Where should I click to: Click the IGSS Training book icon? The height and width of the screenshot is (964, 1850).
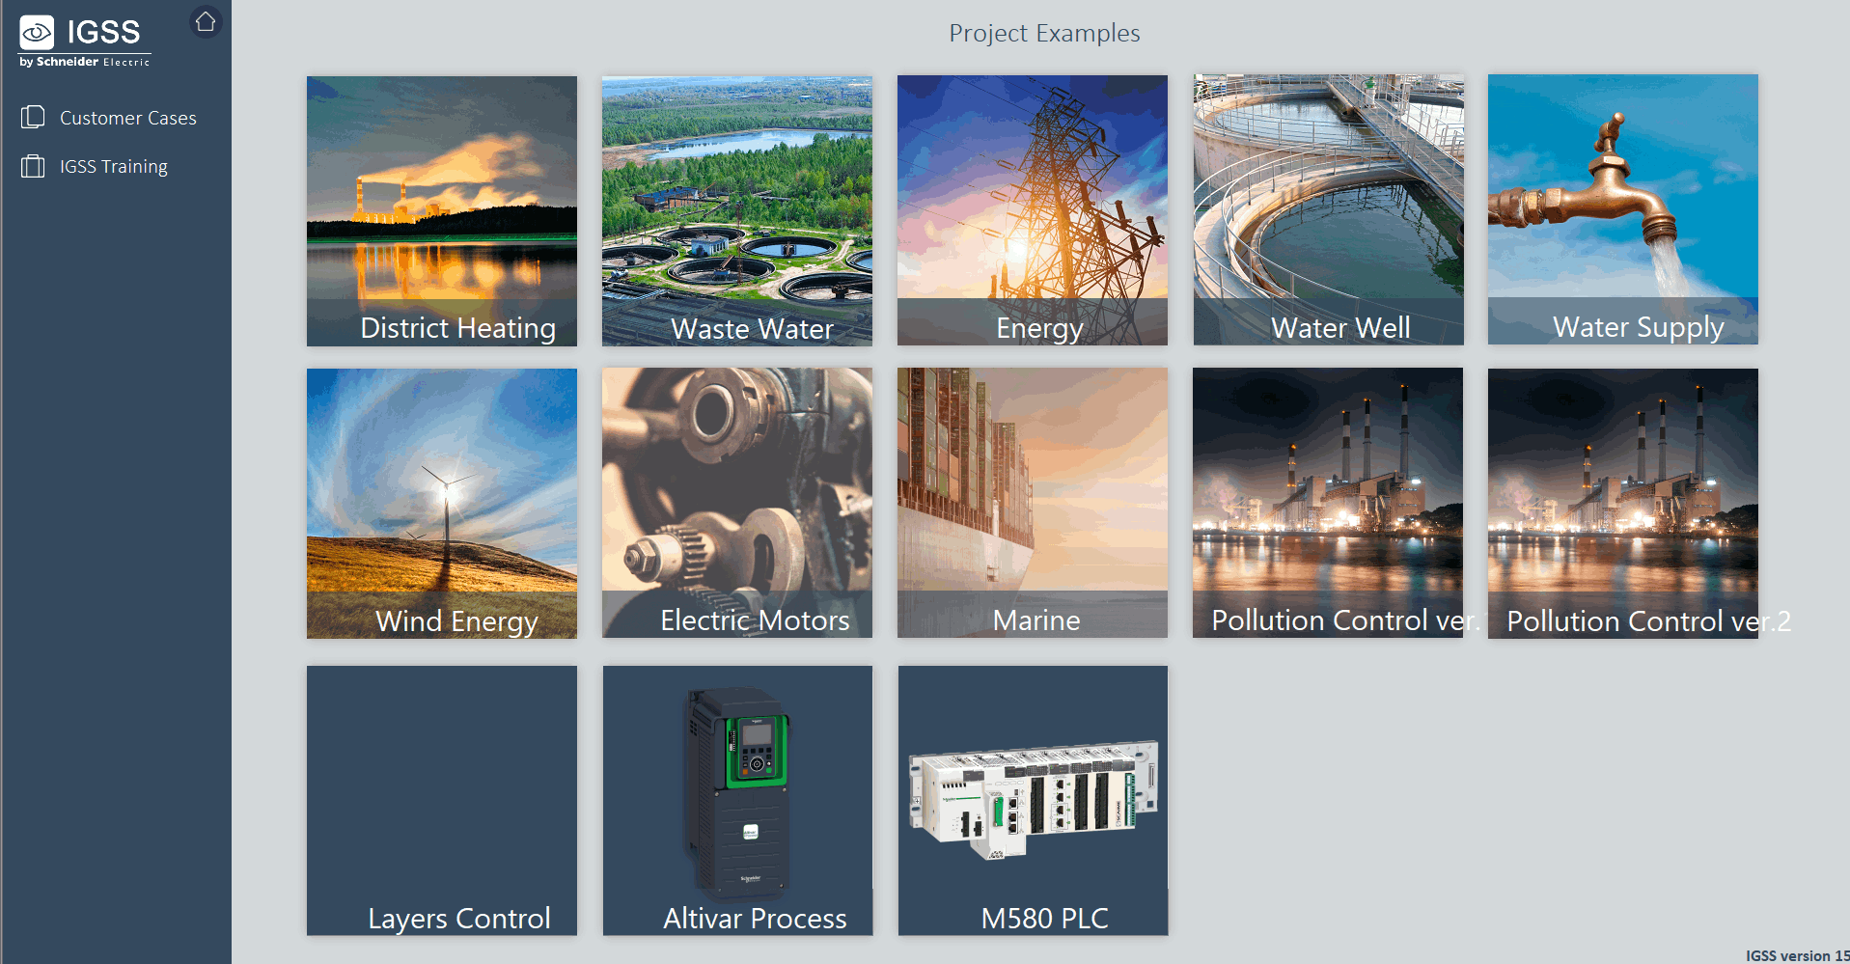coord(33,166)
